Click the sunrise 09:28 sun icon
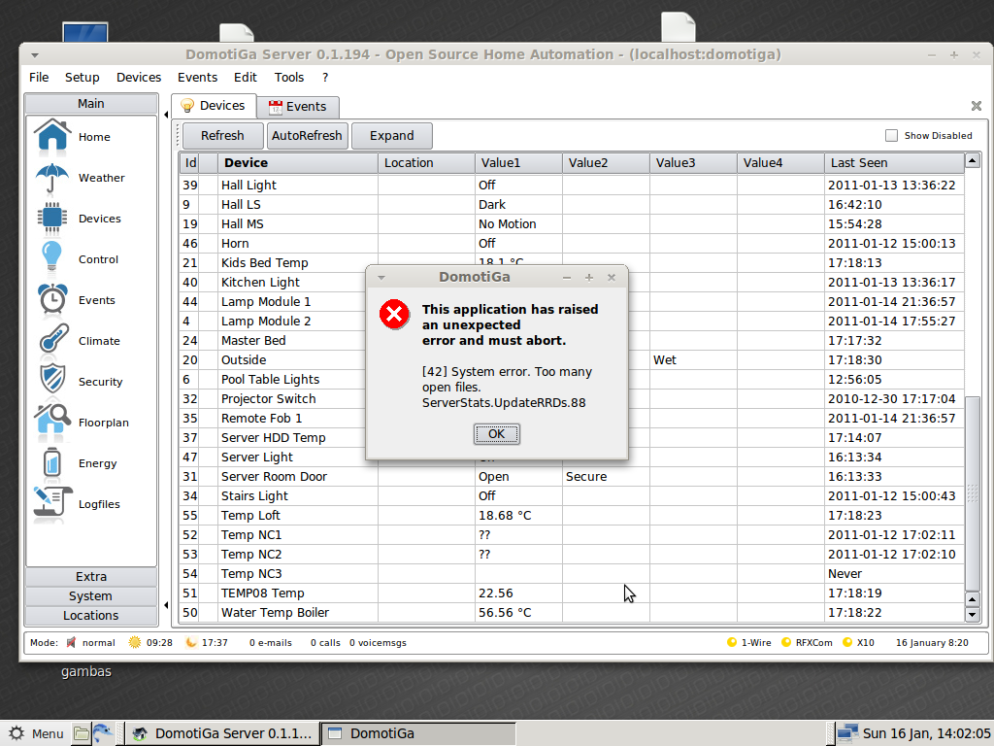994x746 pixels. (134, 642)
